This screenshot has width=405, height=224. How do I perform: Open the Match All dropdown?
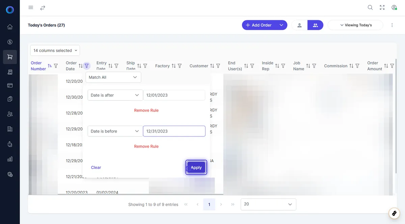pos(113,77)
